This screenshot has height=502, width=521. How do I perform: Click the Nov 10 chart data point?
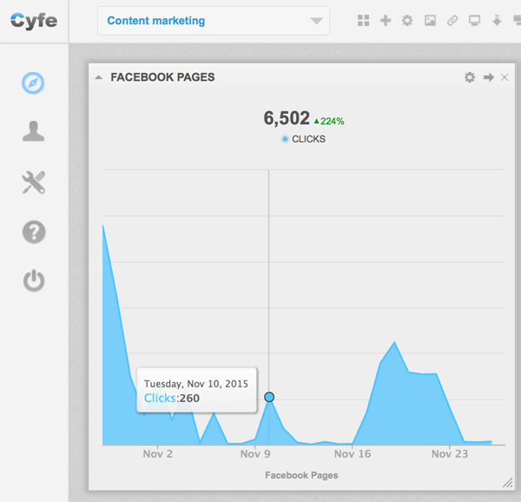pos(269,397)
